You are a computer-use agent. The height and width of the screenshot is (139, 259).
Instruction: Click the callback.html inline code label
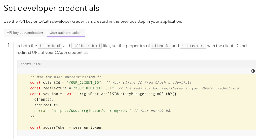[x=86, y=46]
